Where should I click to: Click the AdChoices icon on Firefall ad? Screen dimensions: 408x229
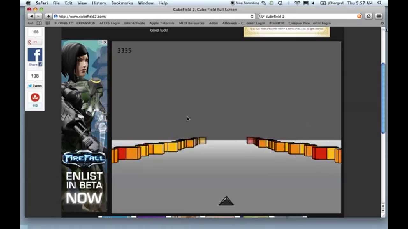click(101, 42)
